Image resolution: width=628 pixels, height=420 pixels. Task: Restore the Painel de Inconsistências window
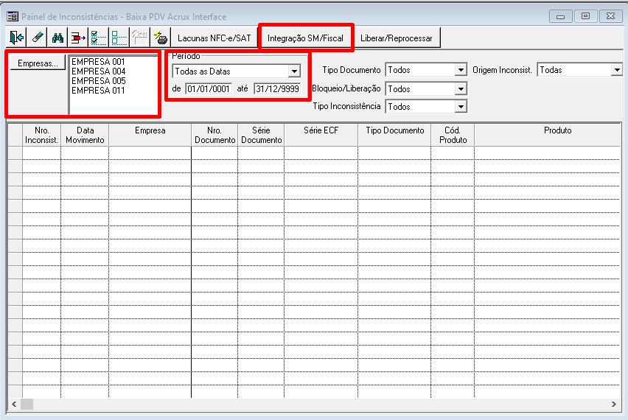click(585, 16)
